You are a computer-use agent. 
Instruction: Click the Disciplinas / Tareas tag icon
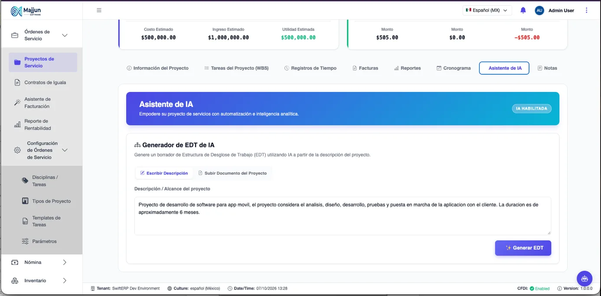coord(25,181)
